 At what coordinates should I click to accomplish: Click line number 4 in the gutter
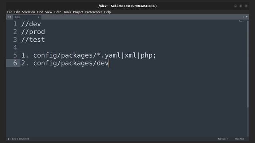click(x=15, y=48)
